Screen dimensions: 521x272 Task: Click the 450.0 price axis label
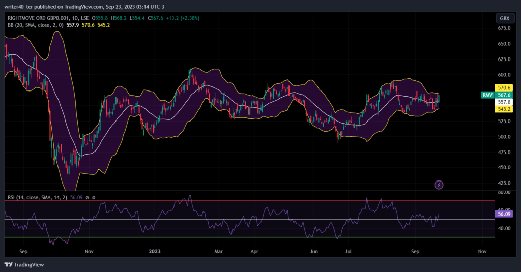[x=504, y=167]
